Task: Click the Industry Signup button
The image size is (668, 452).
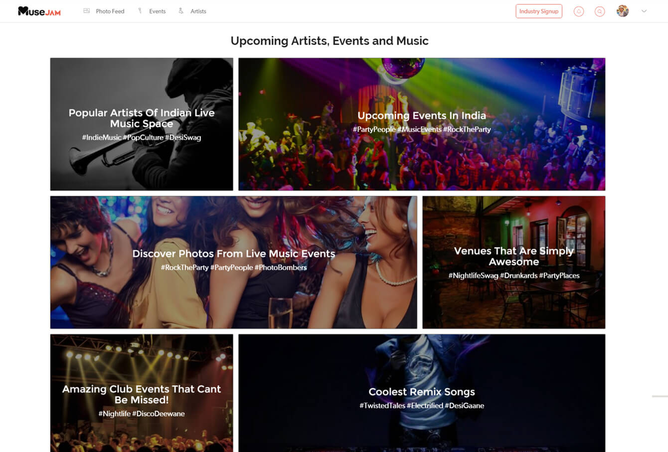Action: point(539,11)
